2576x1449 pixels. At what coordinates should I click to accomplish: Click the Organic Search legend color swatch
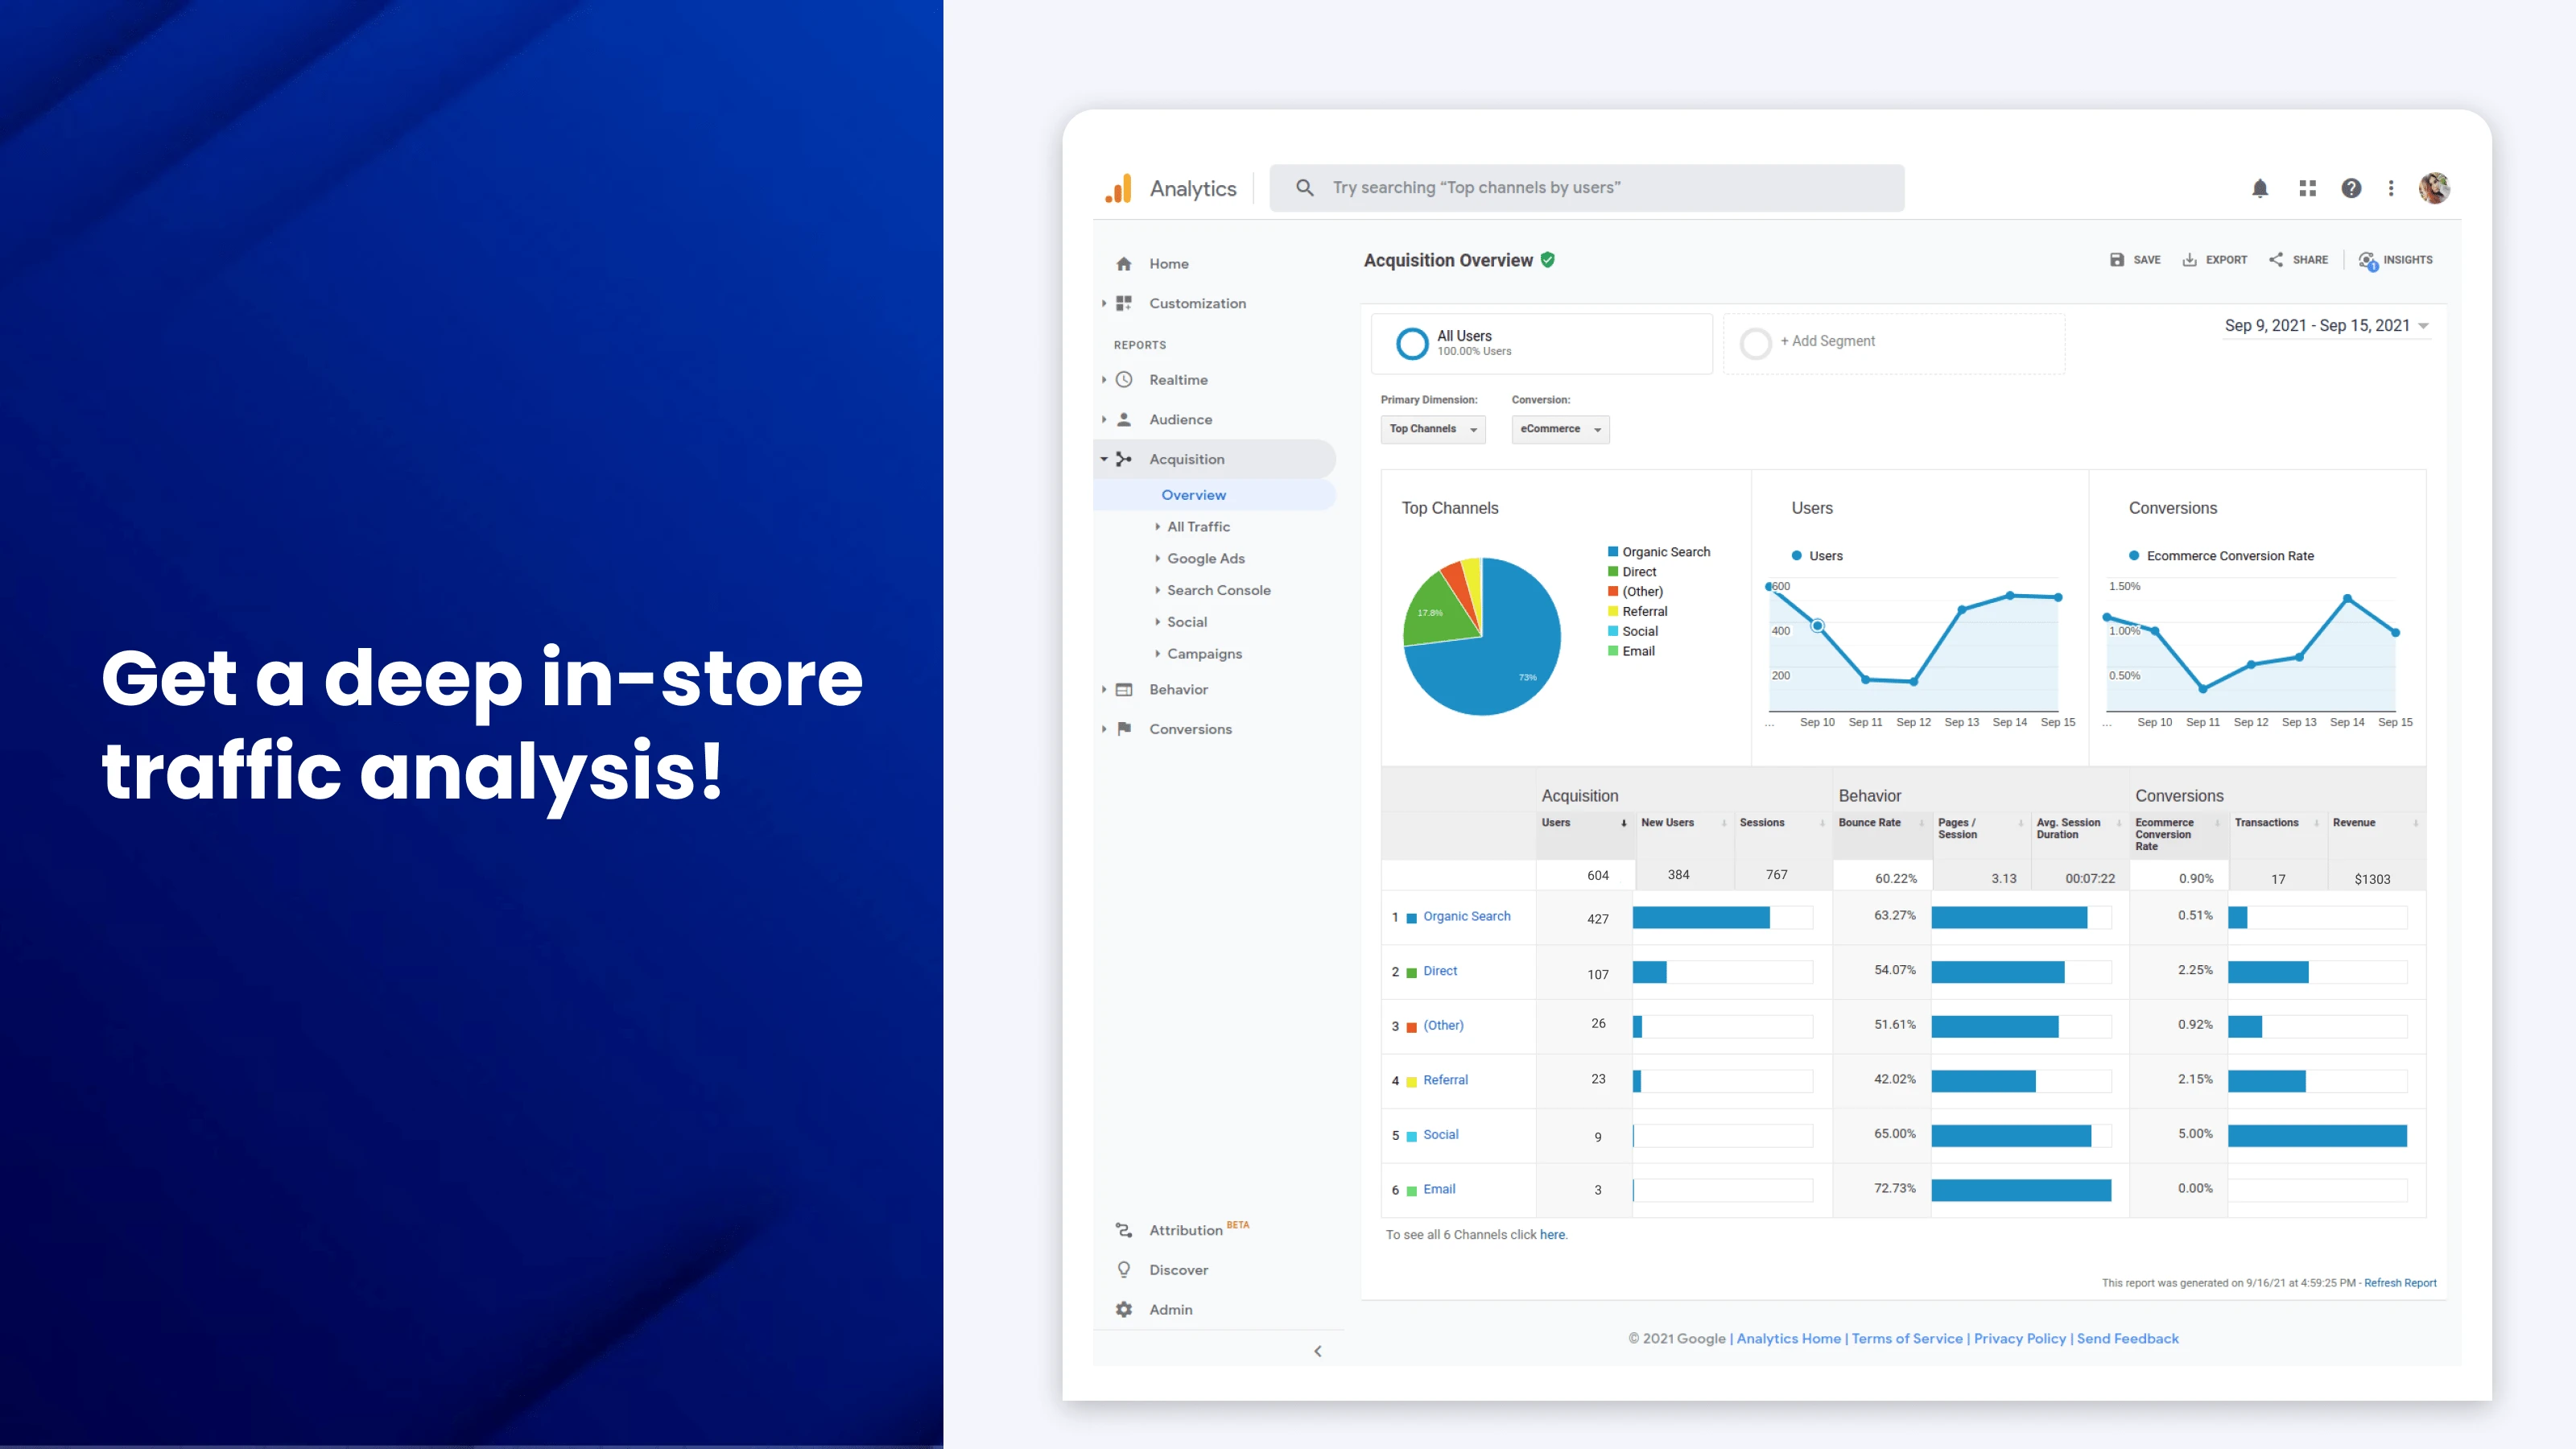point(1613,552)
